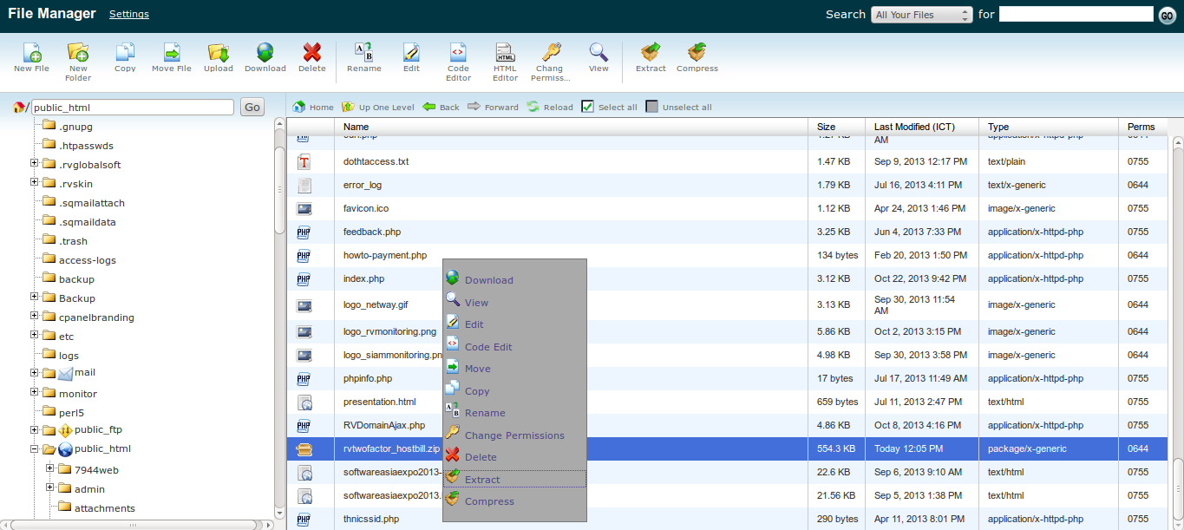Expand the Backup folder node
Image resolution: width=1184 pixels, height=530 pixels.
click(x=35, y=297)
